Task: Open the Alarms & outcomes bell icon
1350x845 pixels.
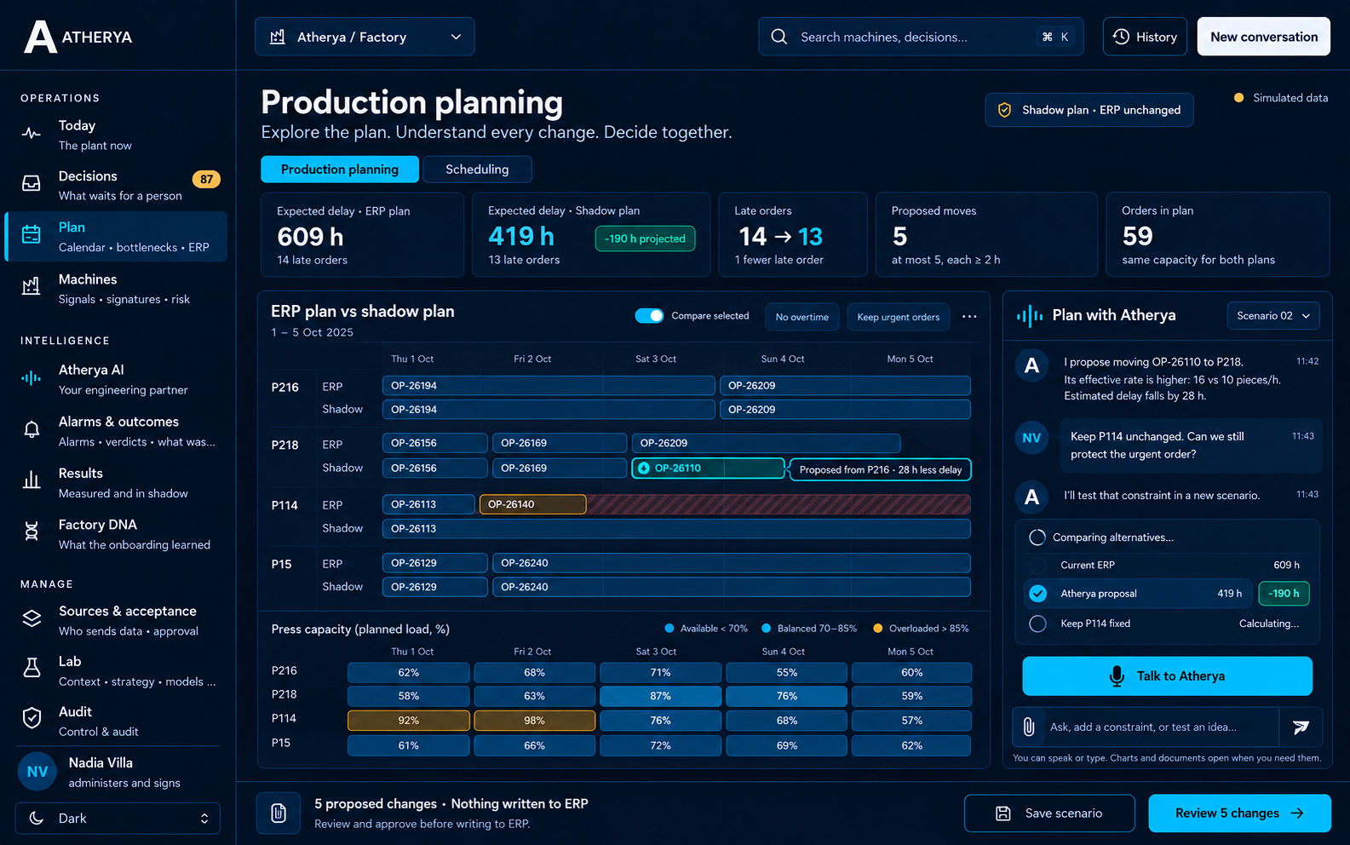Action: (x=32, y=429)
